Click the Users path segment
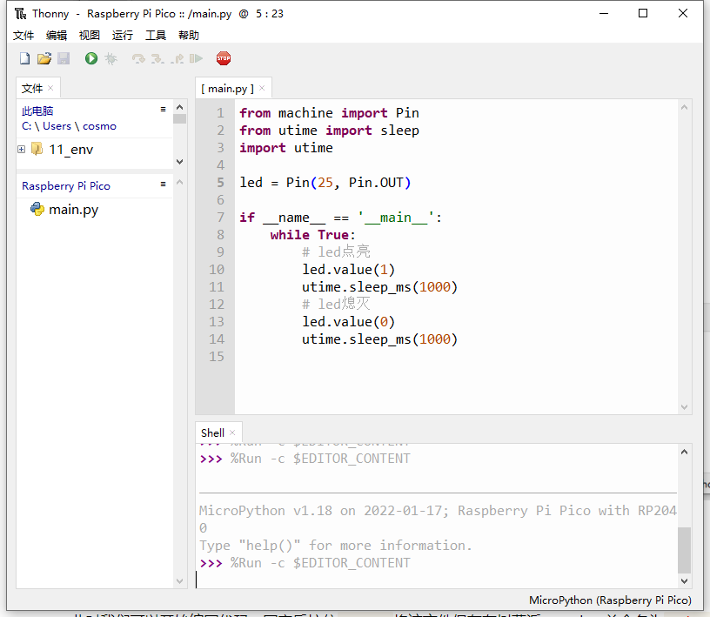Image resolution: width=710 pixels, height=617 pixels. tap(57, 126)
